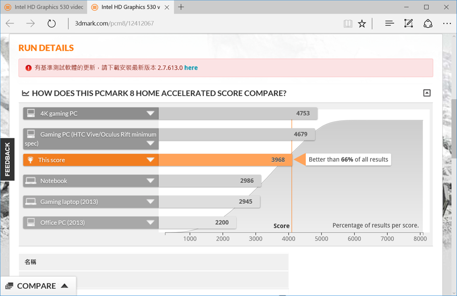
Task: Click the 2945 Gaming laptop score value
Action: click(x=245, y=201)
